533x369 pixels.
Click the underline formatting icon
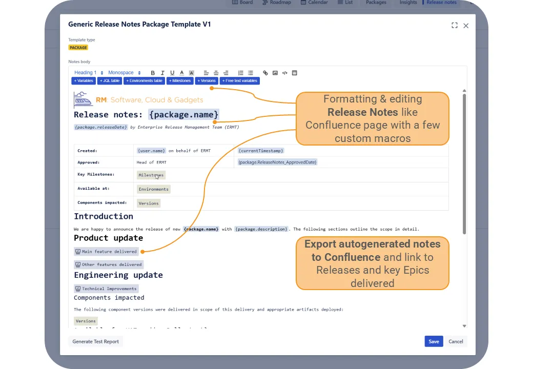(x=172, y=73)
